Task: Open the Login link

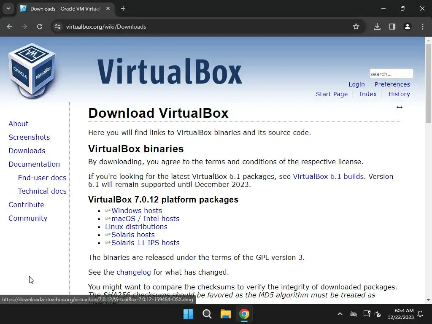Action: 356,84
